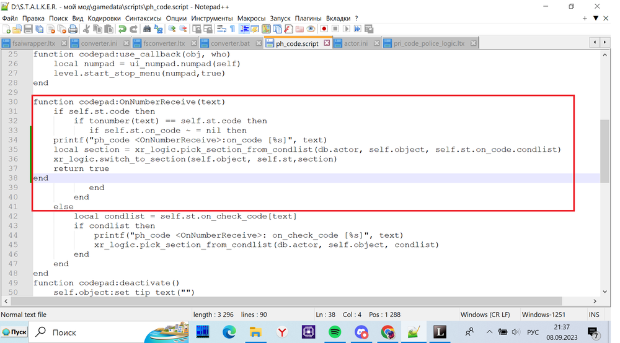
Task: Toggle word wrap in the toolbar
Action: click(221, 29)
